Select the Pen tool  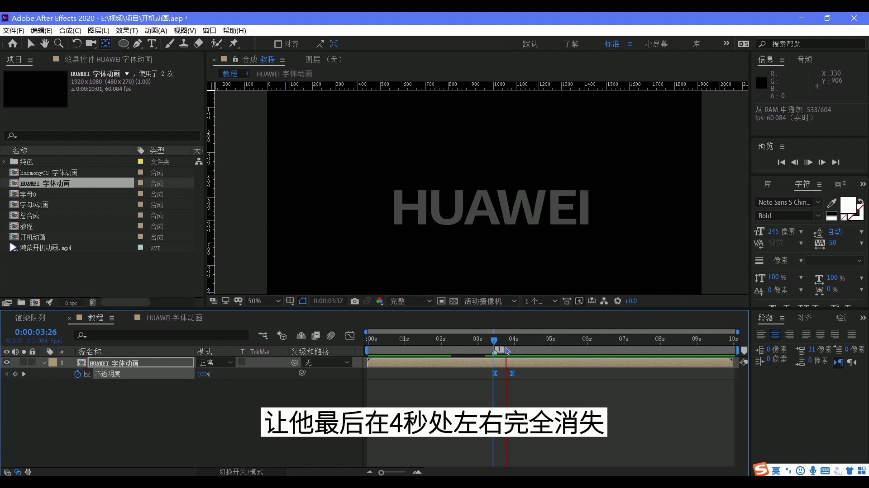click(x=138, y=43)
